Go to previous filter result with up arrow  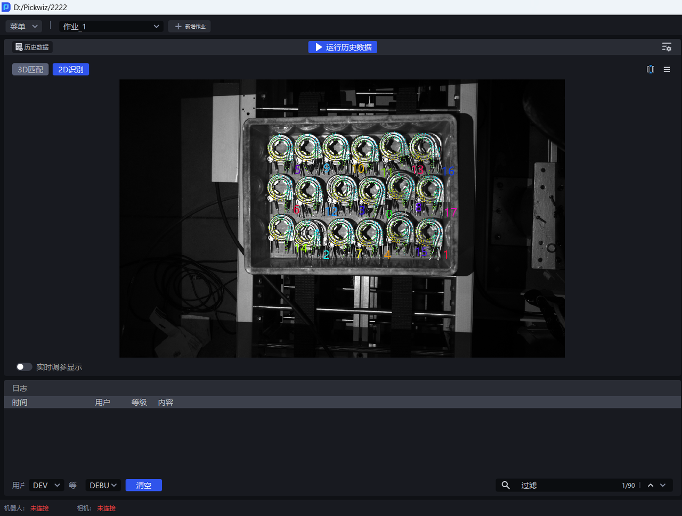tap(650, 485)
